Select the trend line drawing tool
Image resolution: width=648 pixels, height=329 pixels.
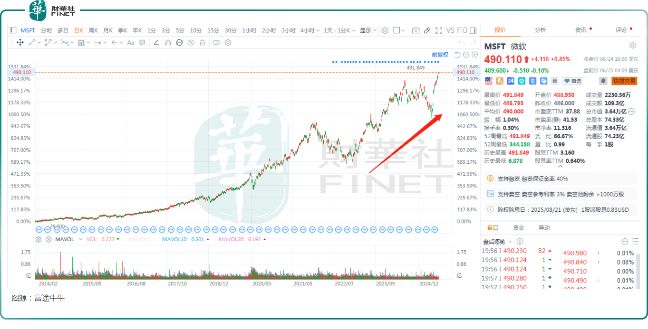click(x=32, y=43)
